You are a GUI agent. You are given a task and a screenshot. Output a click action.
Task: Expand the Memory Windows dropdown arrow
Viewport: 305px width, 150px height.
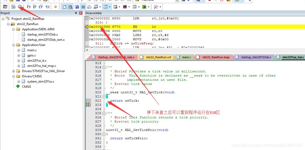click(110, 7)
